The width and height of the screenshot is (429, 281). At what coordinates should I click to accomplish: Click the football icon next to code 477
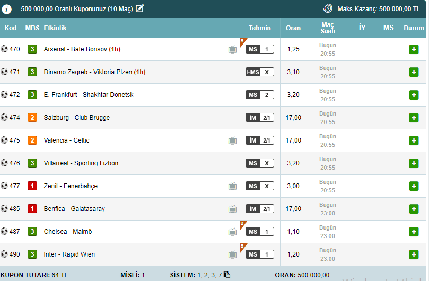pyautogui.click(x=4, y=186)
